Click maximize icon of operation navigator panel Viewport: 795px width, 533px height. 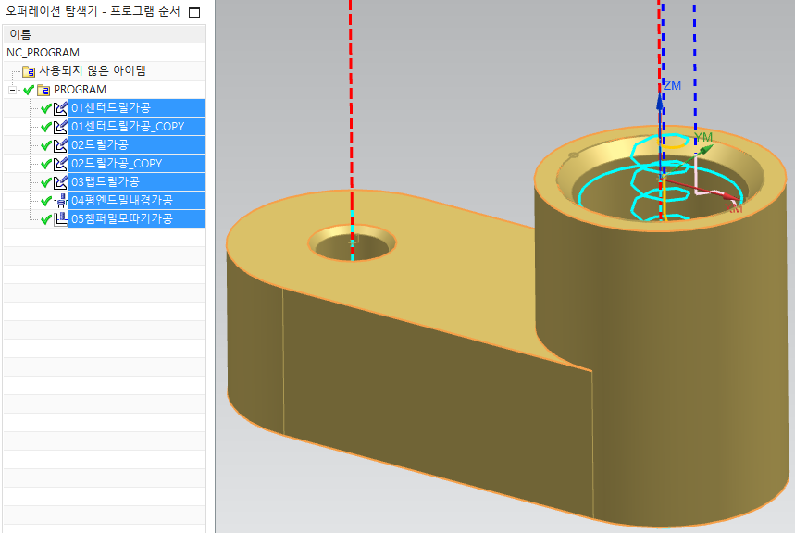pyautogui.click(x=194, y=12)
